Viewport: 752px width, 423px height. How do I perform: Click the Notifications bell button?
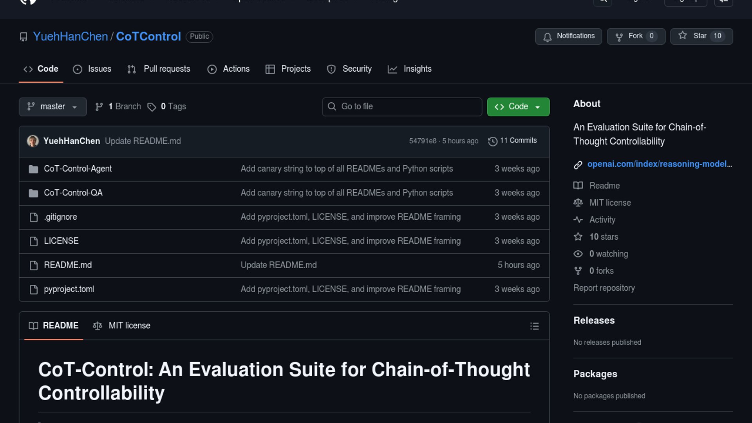pyautogui.click(x=568, y=36)
